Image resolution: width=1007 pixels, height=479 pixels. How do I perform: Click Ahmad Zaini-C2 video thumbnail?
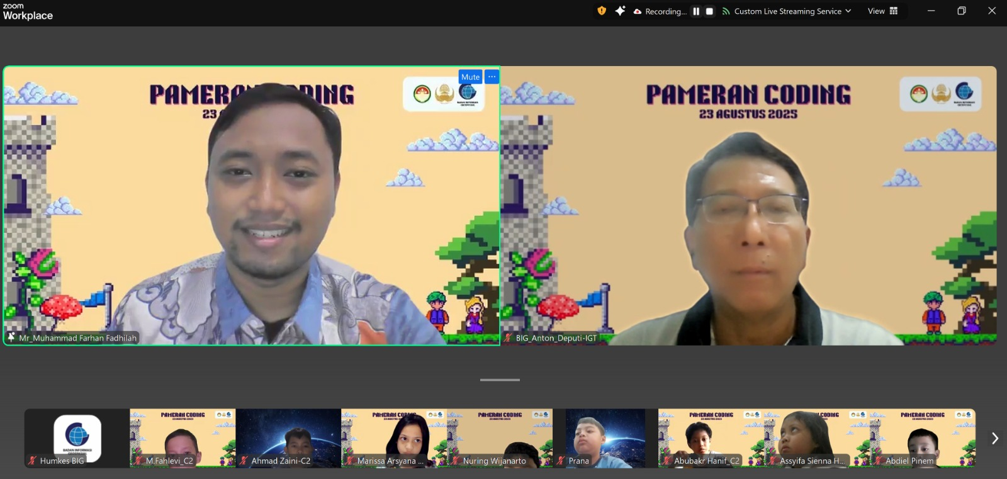coord(288,437)
